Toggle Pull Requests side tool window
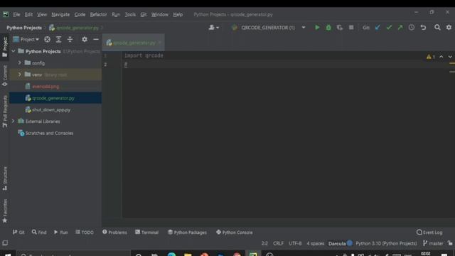 pos(5,111)
